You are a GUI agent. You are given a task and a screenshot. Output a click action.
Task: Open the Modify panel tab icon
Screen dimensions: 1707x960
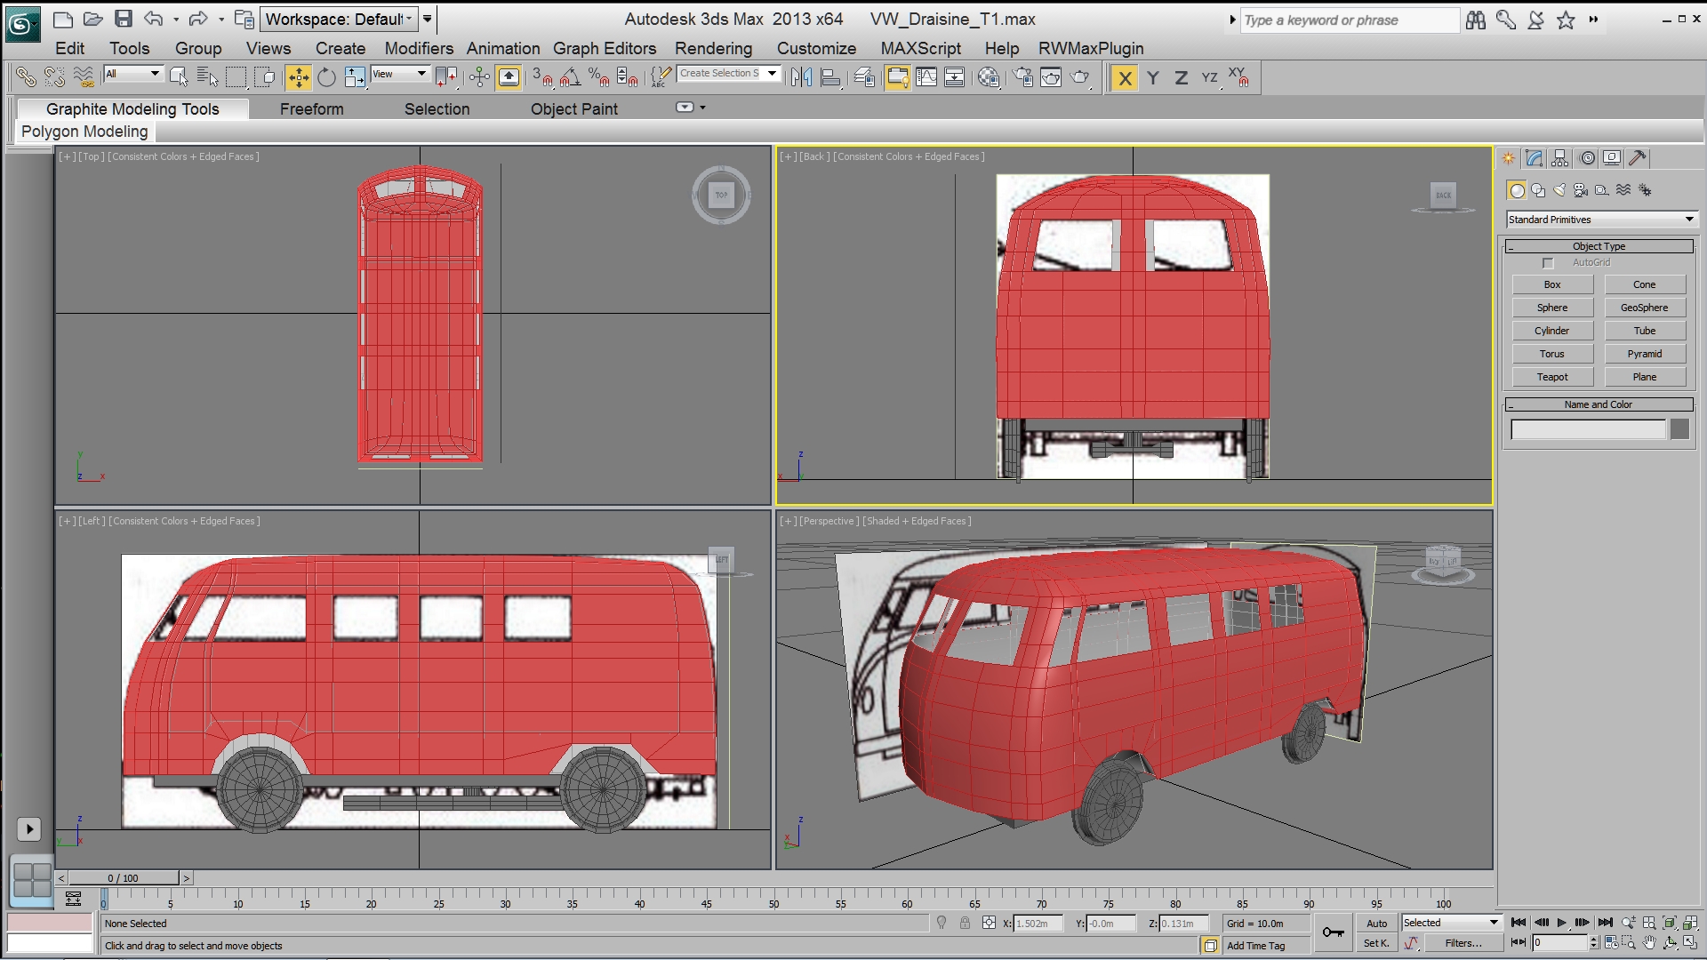point(1535,158)
